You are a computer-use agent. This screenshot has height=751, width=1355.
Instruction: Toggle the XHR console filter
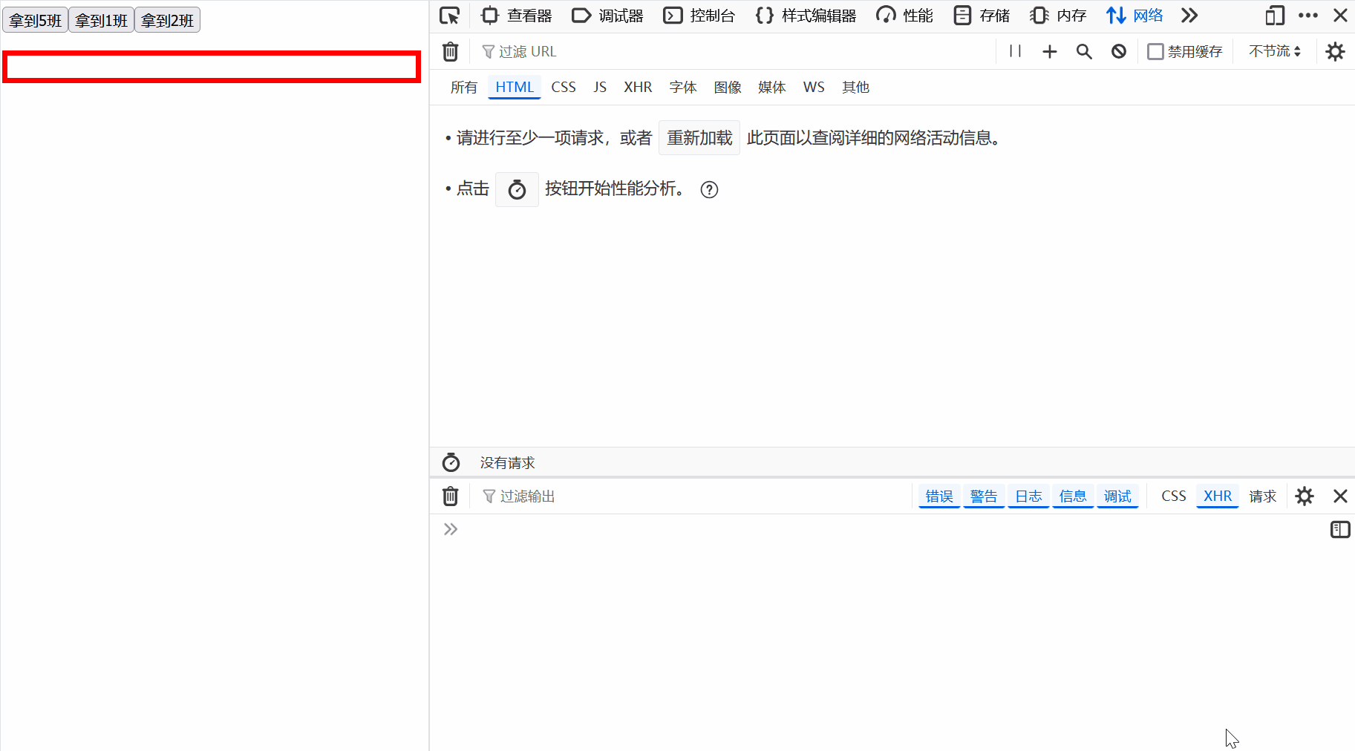coord(1216,496)
